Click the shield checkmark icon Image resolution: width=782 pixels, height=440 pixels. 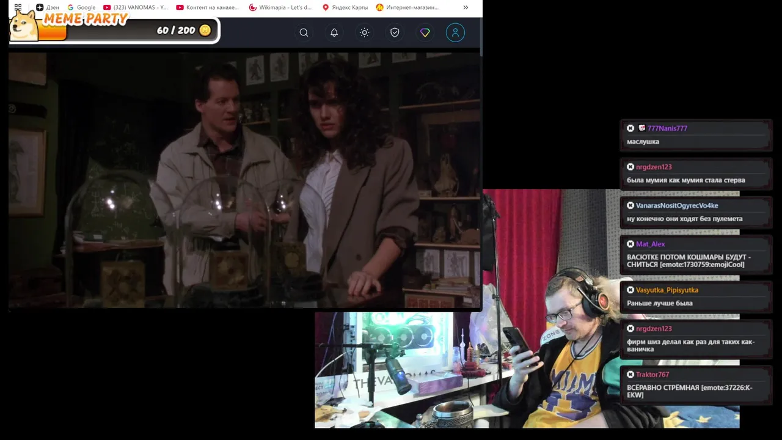pos(395,32)
